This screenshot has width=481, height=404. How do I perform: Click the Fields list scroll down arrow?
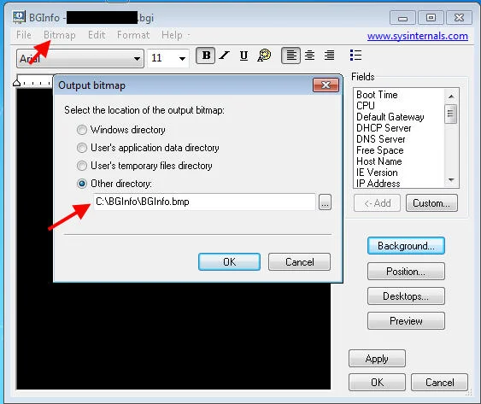[451, 179]
